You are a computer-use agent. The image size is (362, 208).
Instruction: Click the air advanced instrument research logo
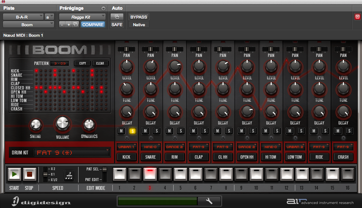(320, 202)
